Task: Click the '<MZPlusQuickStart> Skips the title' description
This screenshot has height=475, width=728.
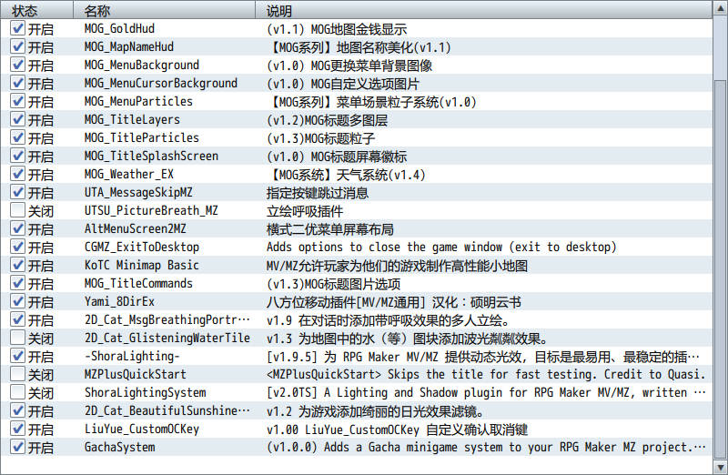Action: (x=486, y=374)
